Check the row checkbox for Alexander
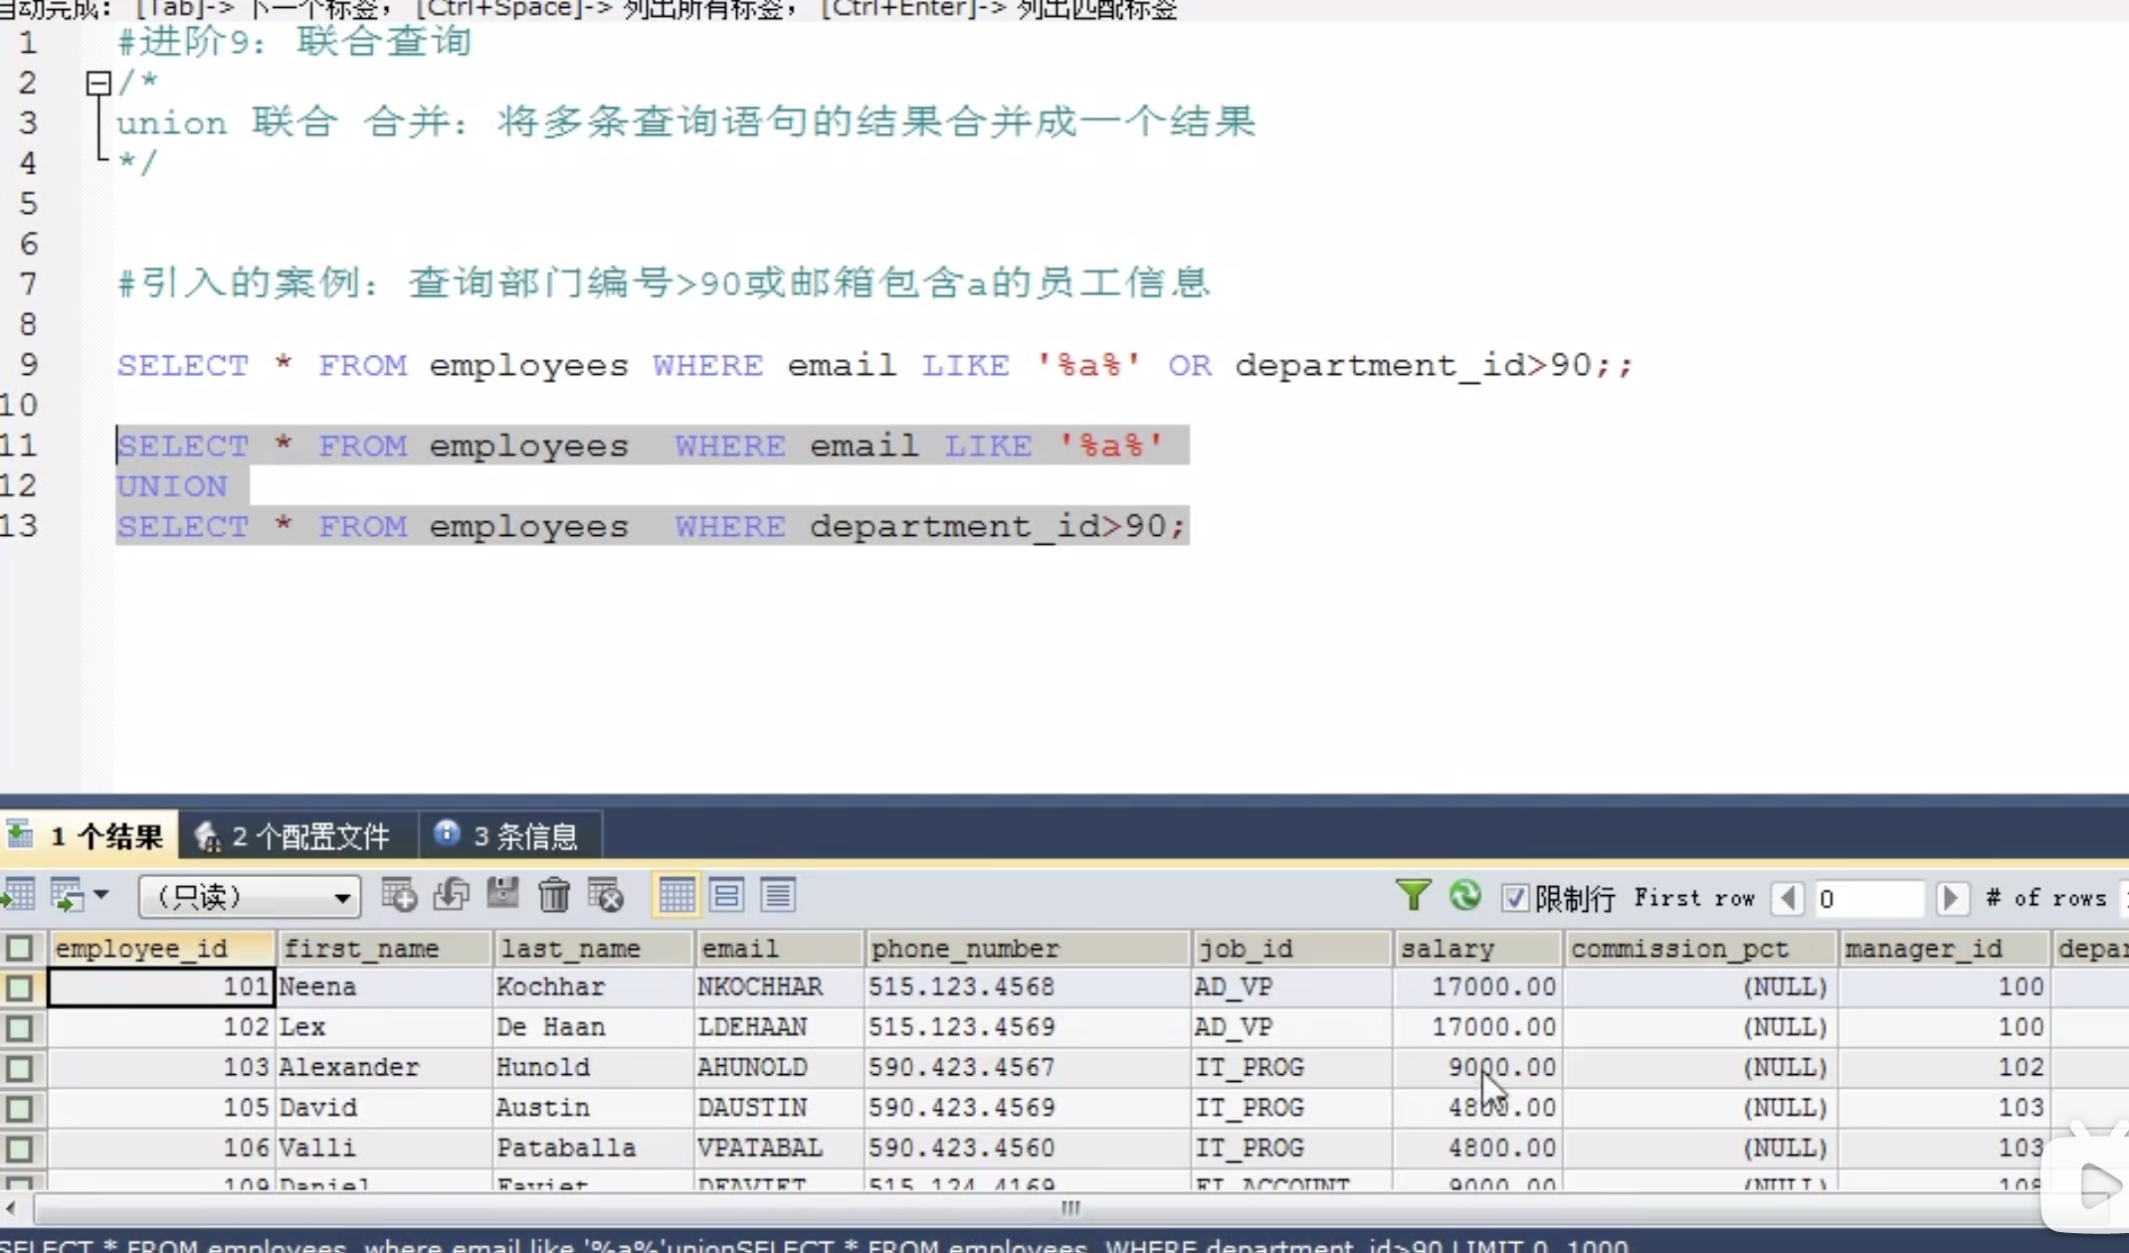 (19, 1068)
